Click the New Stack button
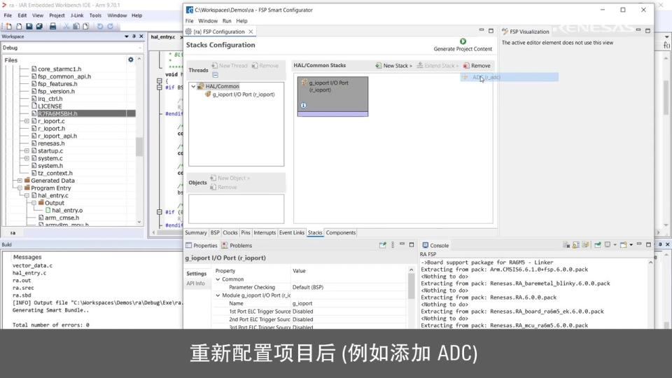Screen dimensions: 672x378 tap(393, 66)
